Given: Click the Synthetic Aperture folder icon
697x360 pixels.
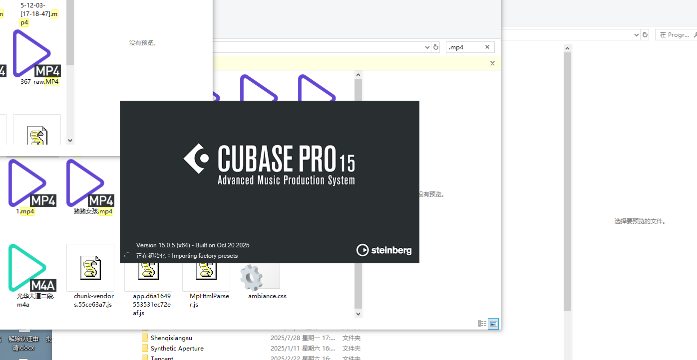Looking at the screenshot, I should [145, 349].
